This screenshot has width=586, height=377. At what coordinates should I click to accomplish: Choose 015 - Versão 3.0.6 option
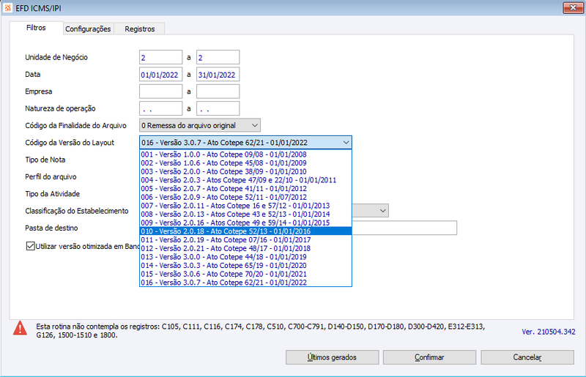coord(245,274)
